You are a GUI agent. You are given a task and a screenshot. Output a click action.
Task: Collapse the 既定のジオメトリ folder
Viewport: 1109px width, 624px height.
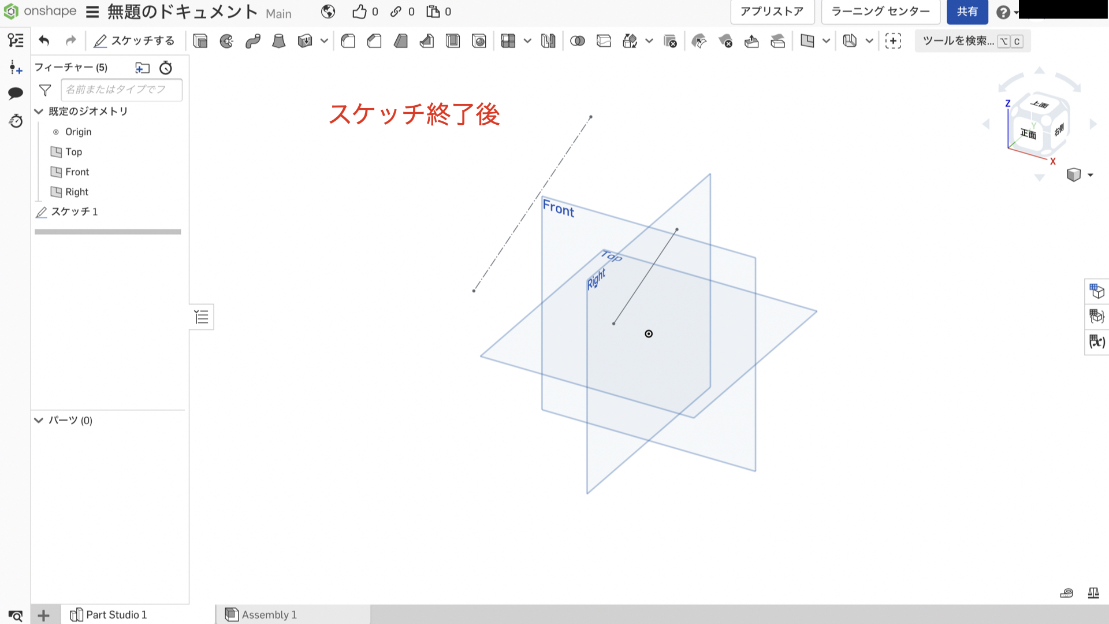click(39, 112)
